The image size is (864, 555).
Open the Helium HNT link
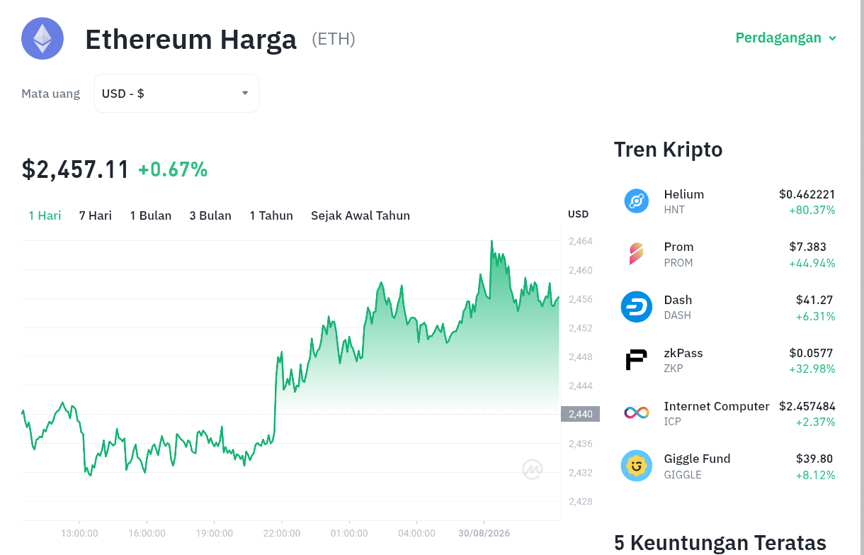click(729, 201)
